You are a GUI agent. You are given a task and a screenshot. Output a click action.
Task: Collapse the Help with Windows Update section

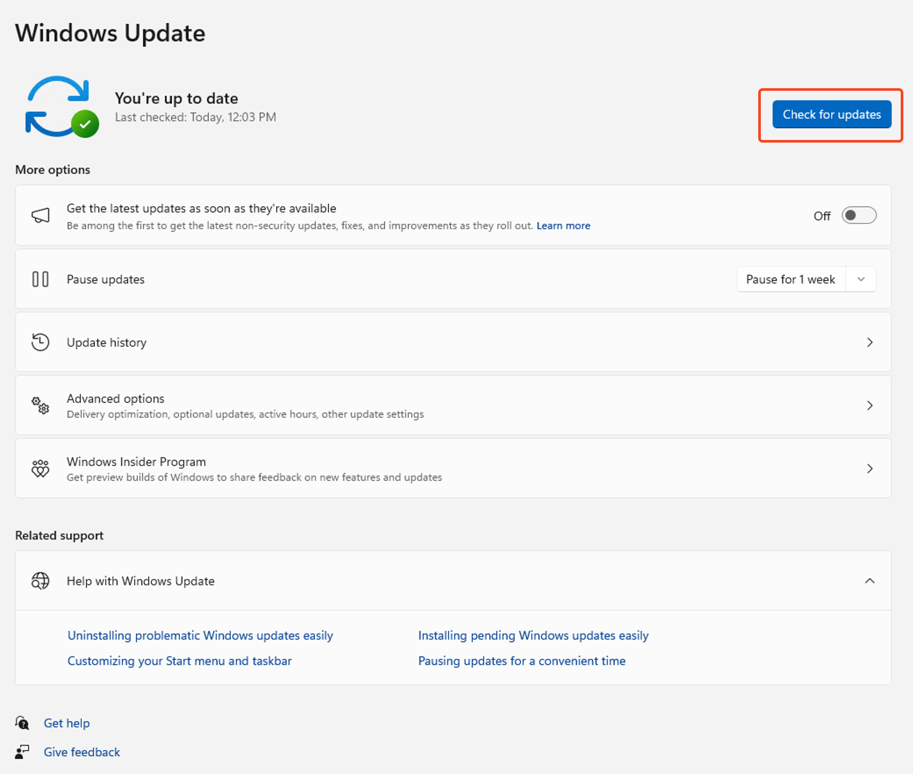coord(869,581)
